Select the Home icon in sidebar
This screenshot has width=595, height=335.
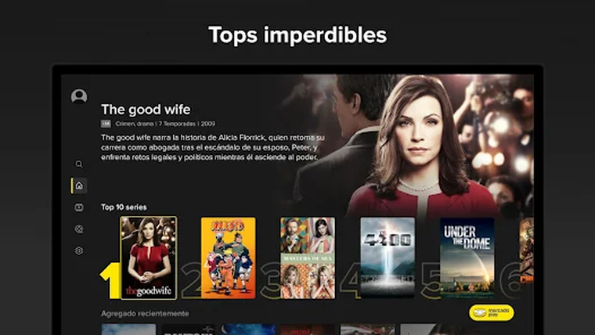(79, 186)
